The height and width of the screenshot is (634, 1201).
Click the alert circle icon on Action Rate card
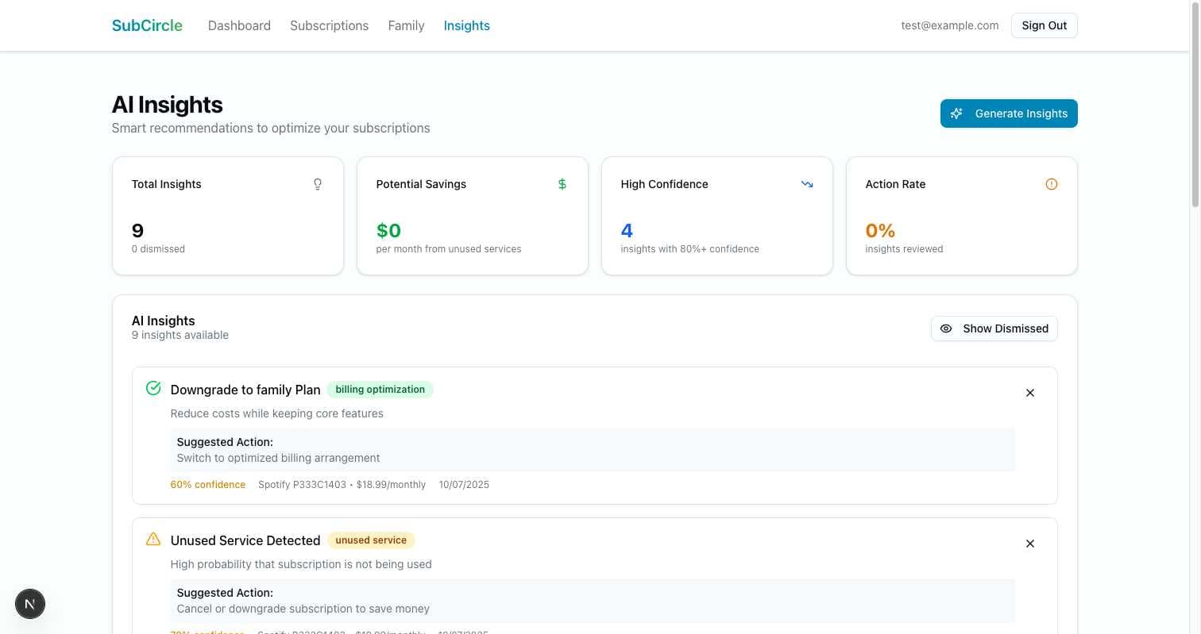[x=1052, y=184]
